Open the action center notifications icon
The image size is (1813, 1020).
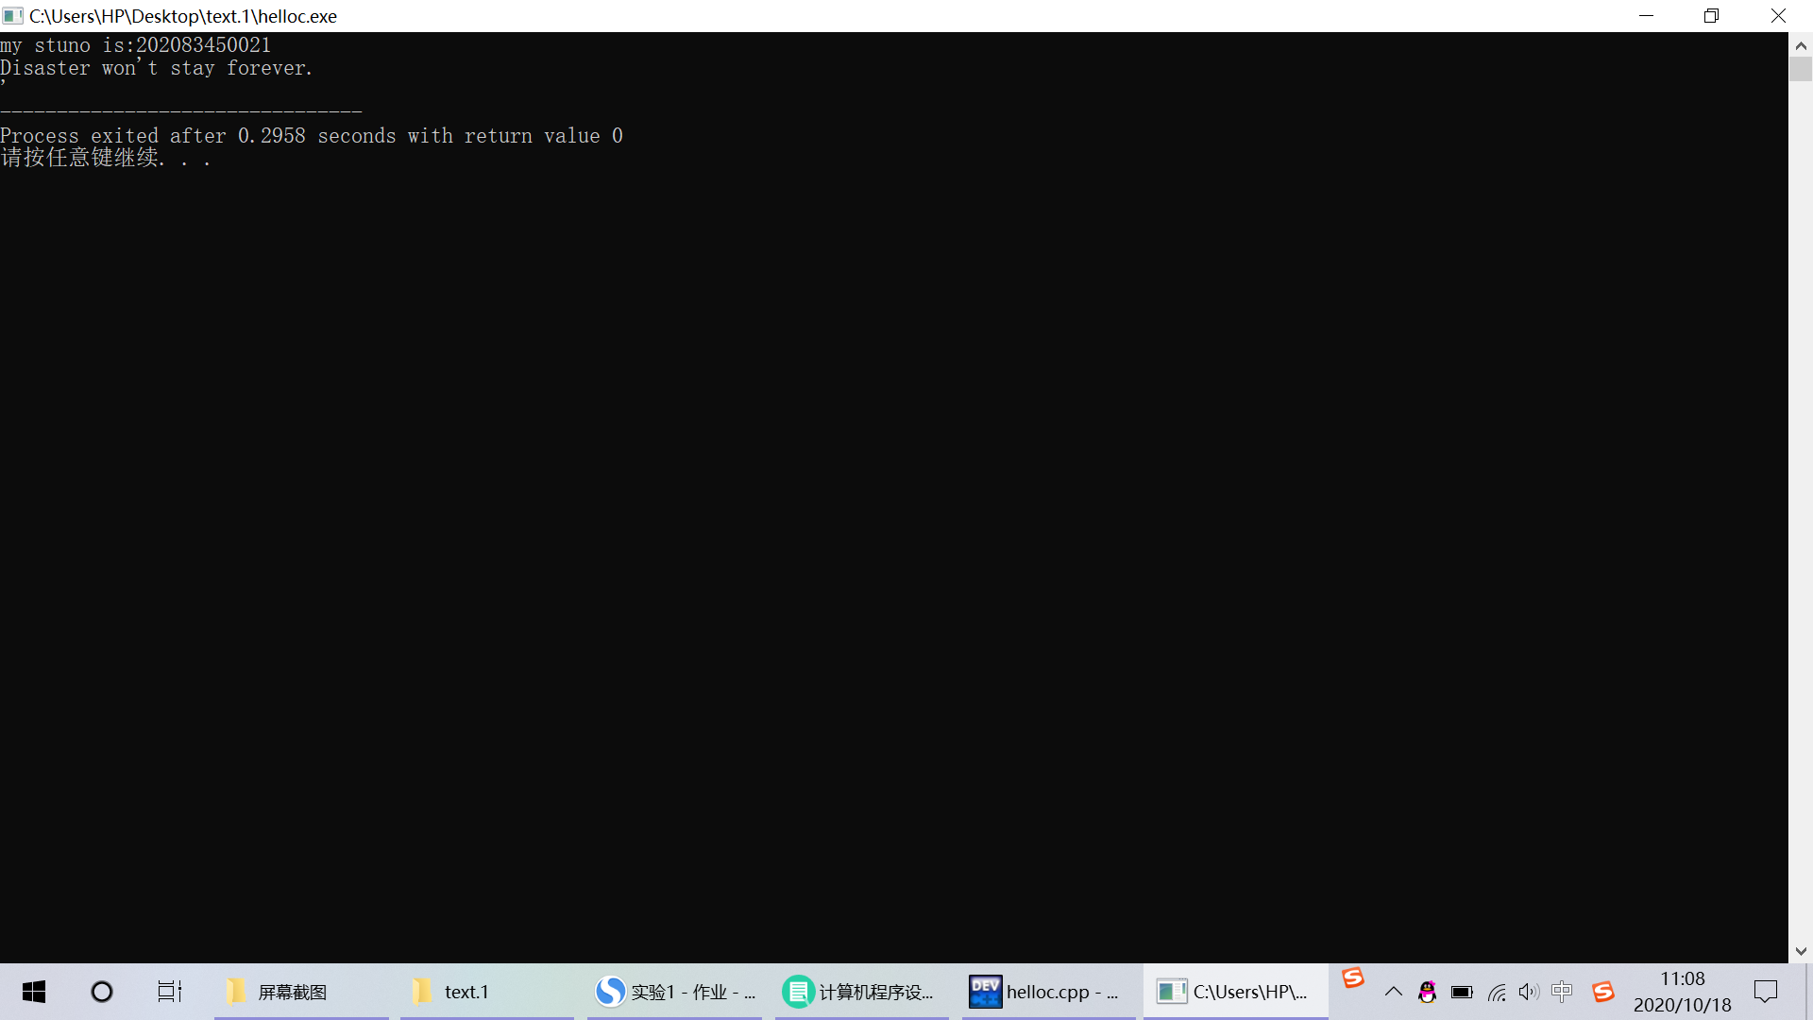(x=1765, y=992)
